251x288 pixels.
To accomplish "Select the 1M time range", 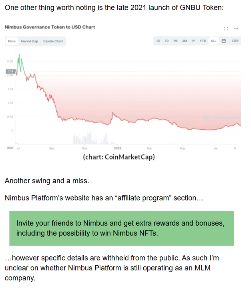I will pyautogui.click(x=175, y=41).
